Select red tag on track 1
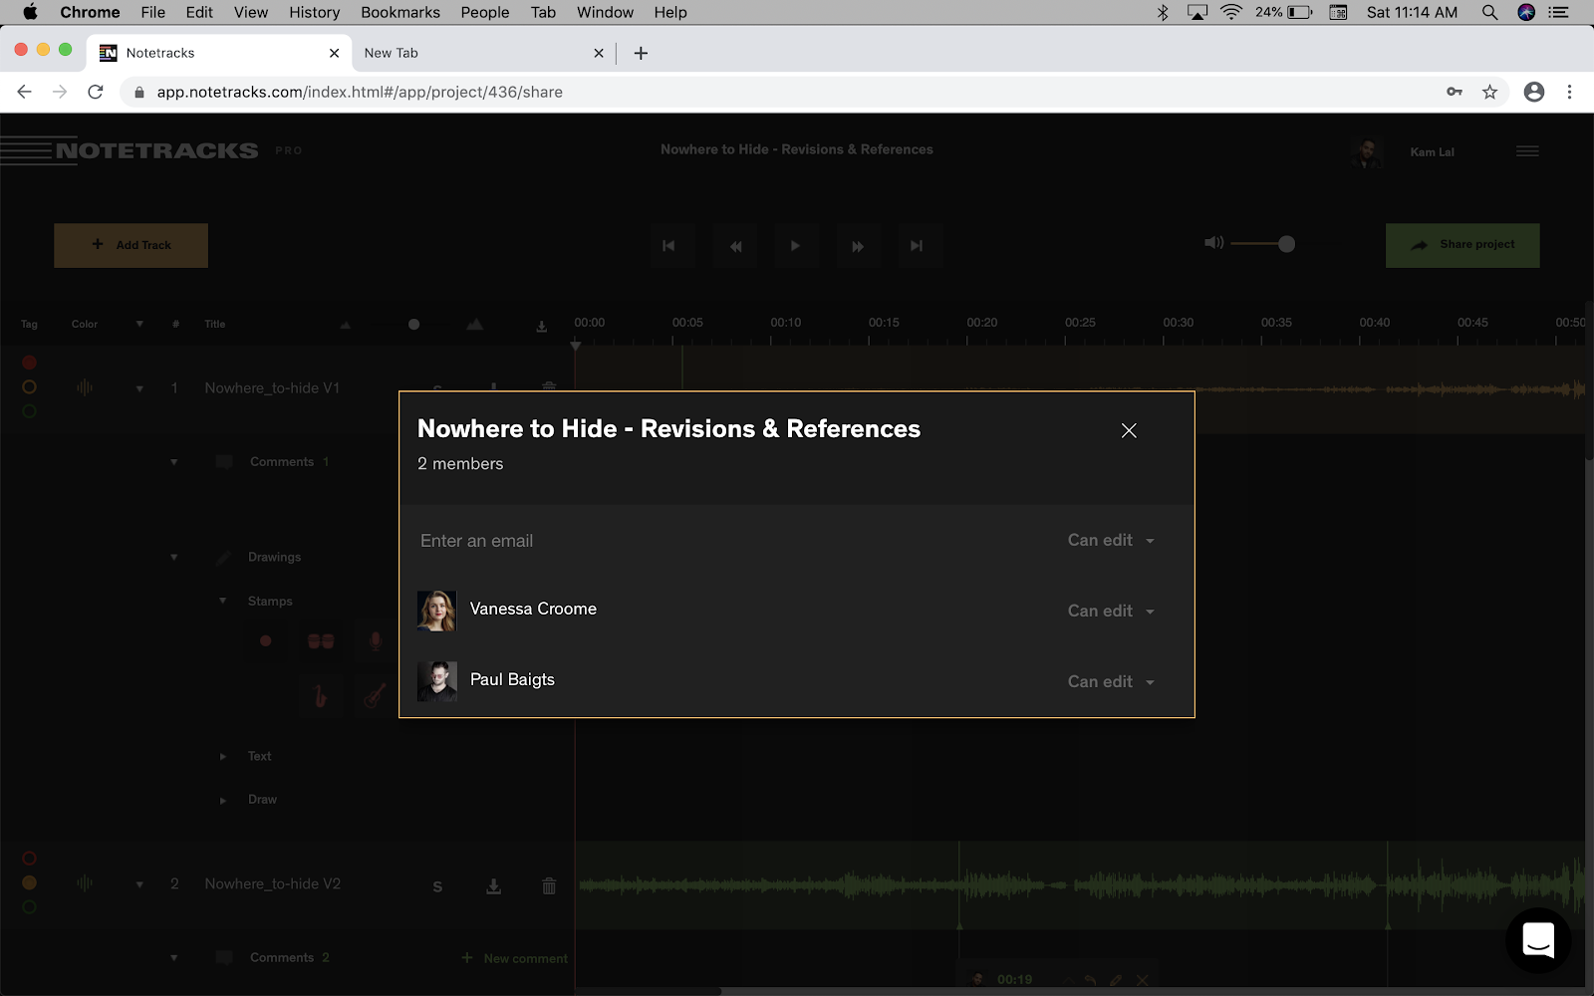 [x=29, y=363]
